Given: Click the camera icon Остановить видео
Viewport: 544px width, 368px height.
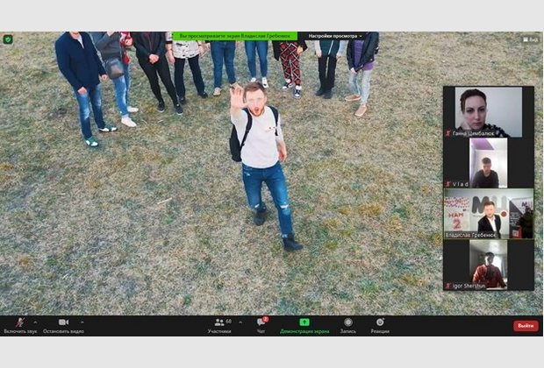Looking at the screenshot, I should (63, 322).
